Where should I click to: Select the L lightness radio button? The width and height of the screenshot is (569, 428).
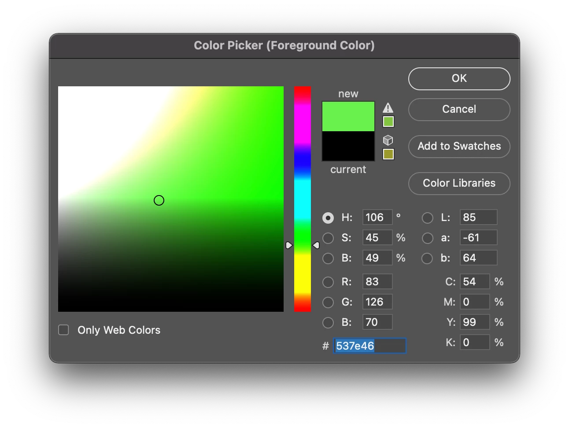pos(427,218)
